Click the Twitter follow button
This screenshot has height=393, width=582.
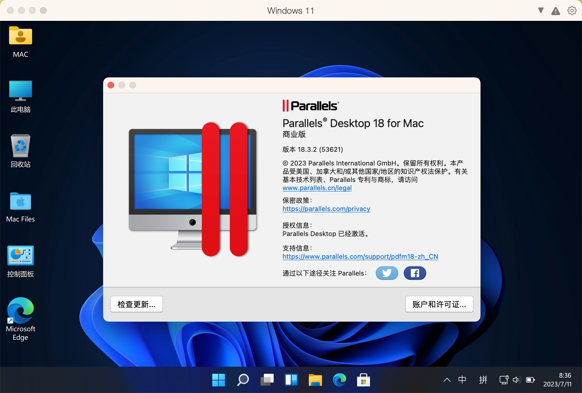[x=387, y=273]
